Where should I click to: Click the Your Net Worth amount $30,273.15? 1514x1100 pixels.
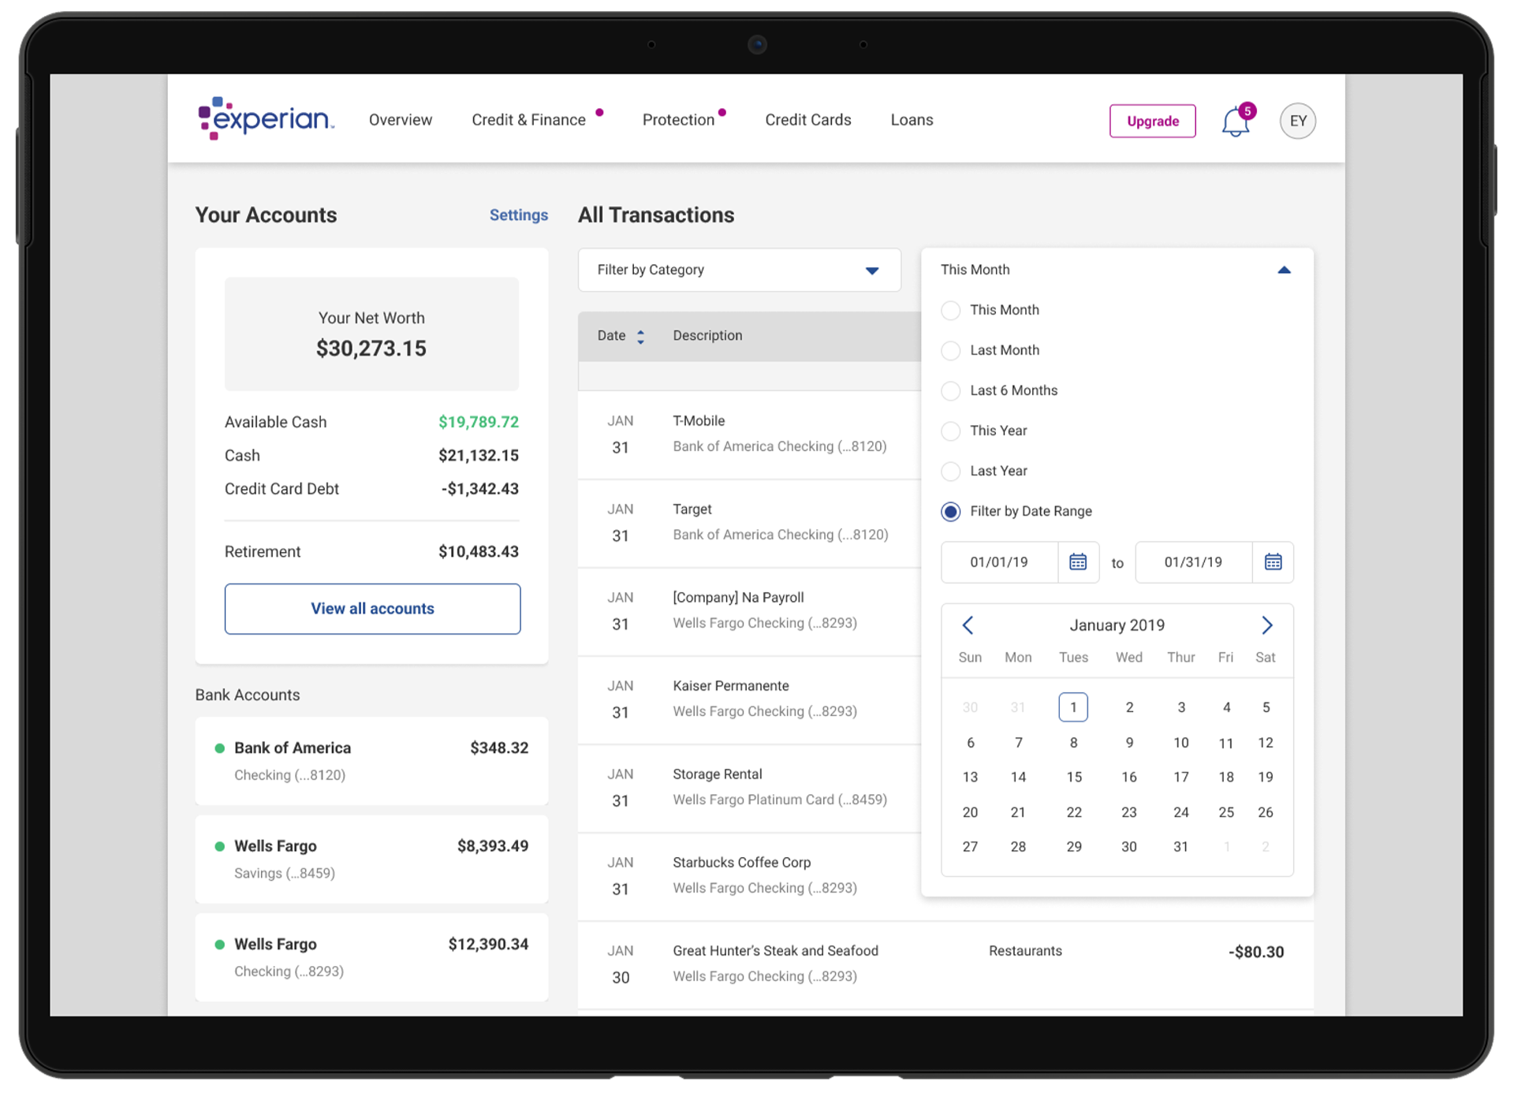(x=371, y=349)
